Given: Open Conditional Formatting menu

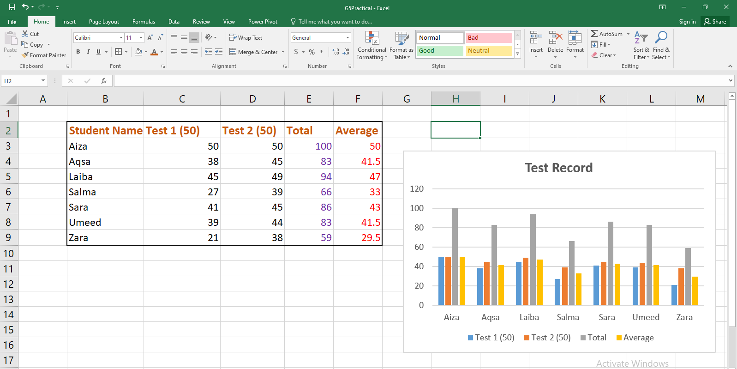Looking at the screenshot, I should 371,46.
